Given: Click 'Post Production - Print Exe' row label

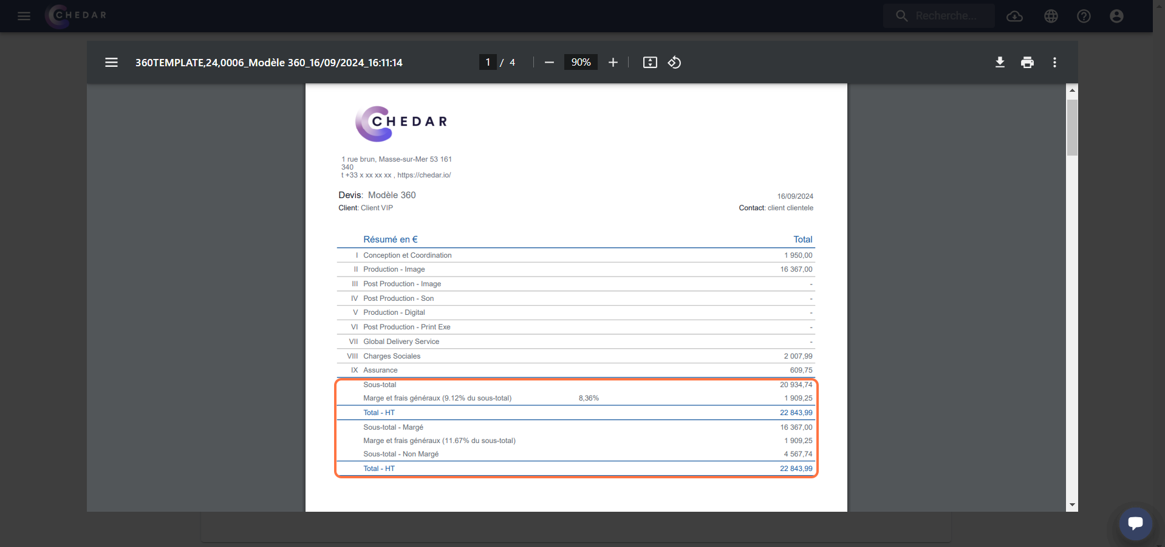Looking at the screenshot, I should point(407,327).
